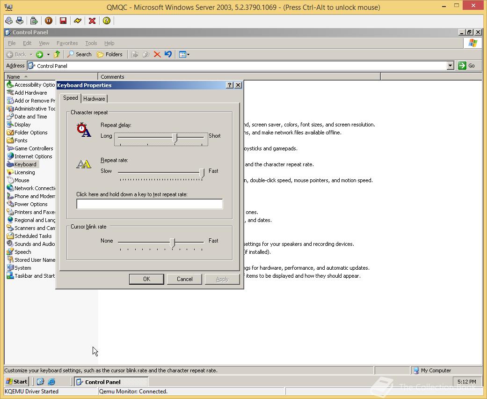487x399 pixels.
Task: Click the Repeat delay slider thumb
Action: pos(175,138)
